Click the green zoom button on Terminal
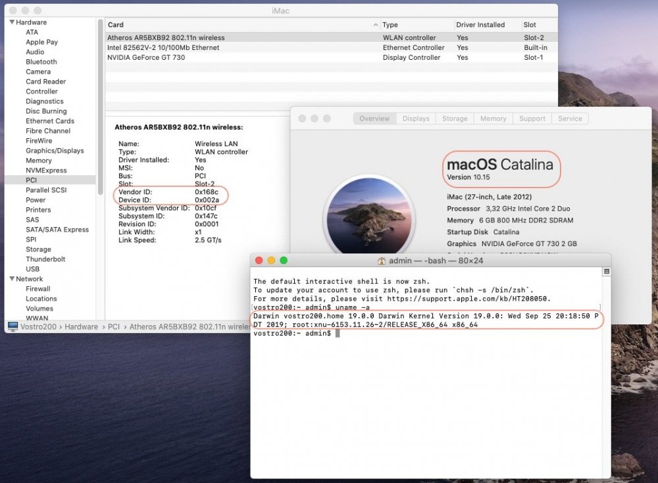This screenshot has width=658, height=483. tap(284, 261)
